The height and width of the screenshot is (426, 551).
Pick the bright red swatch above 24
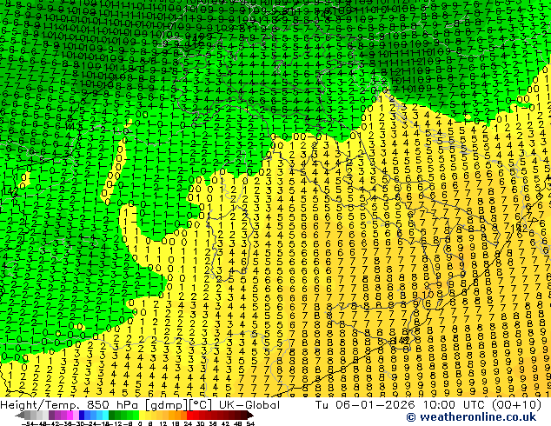click(x=189, y=415)
